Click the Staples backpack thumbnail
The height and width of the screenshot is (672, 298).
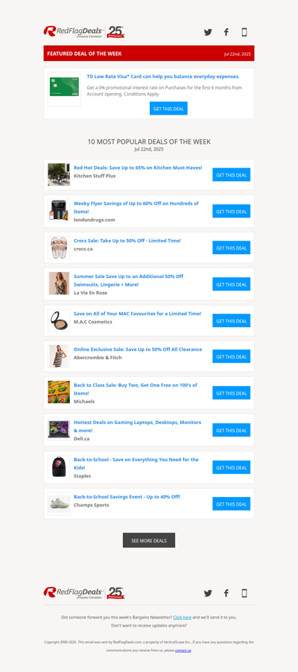pyautogui.click(x=59, y=466)
